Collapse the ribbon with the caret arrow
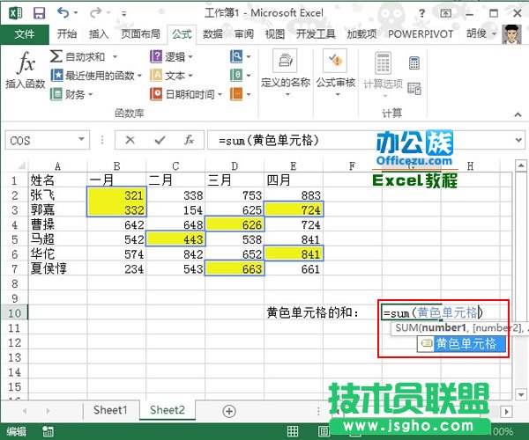The height and width of the screenshot is (440, 529). pyautogui.click(x=518, y=114)
